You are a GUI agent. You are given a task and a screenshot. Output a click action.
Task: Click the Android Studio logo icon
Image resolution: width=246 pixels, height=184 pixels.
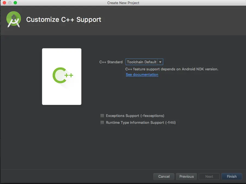pos(14,19)
